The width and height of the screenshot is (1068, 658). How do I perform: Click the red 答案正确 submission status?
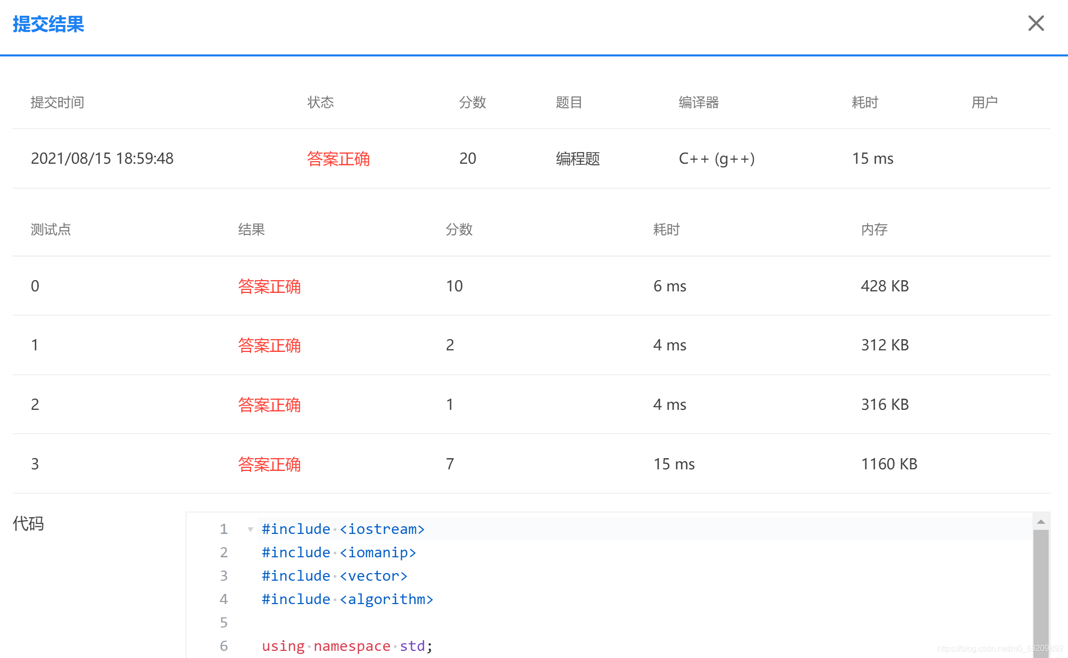click(x=338, y=159)
